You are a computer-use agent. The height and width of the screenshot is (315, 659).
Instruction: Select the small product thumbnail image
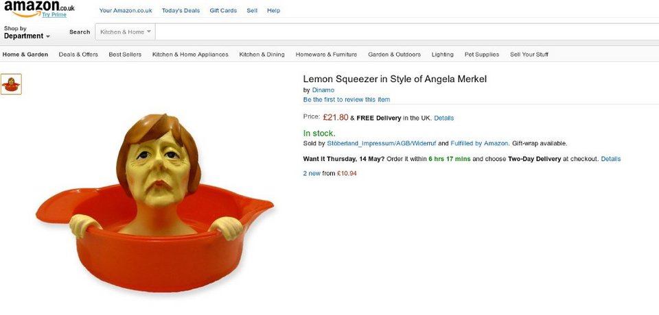[11, 84]
